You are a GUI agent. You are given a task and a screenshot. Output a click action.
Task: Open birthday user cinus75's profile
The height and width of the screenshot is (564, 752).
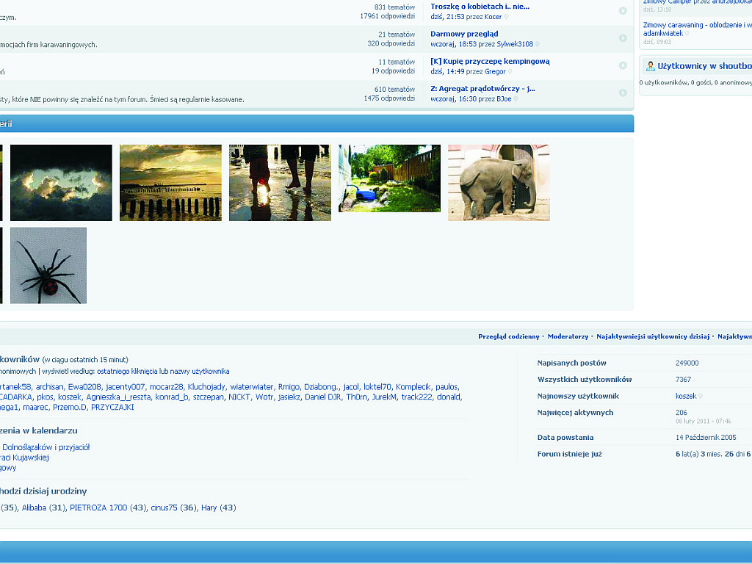[164, 508]
